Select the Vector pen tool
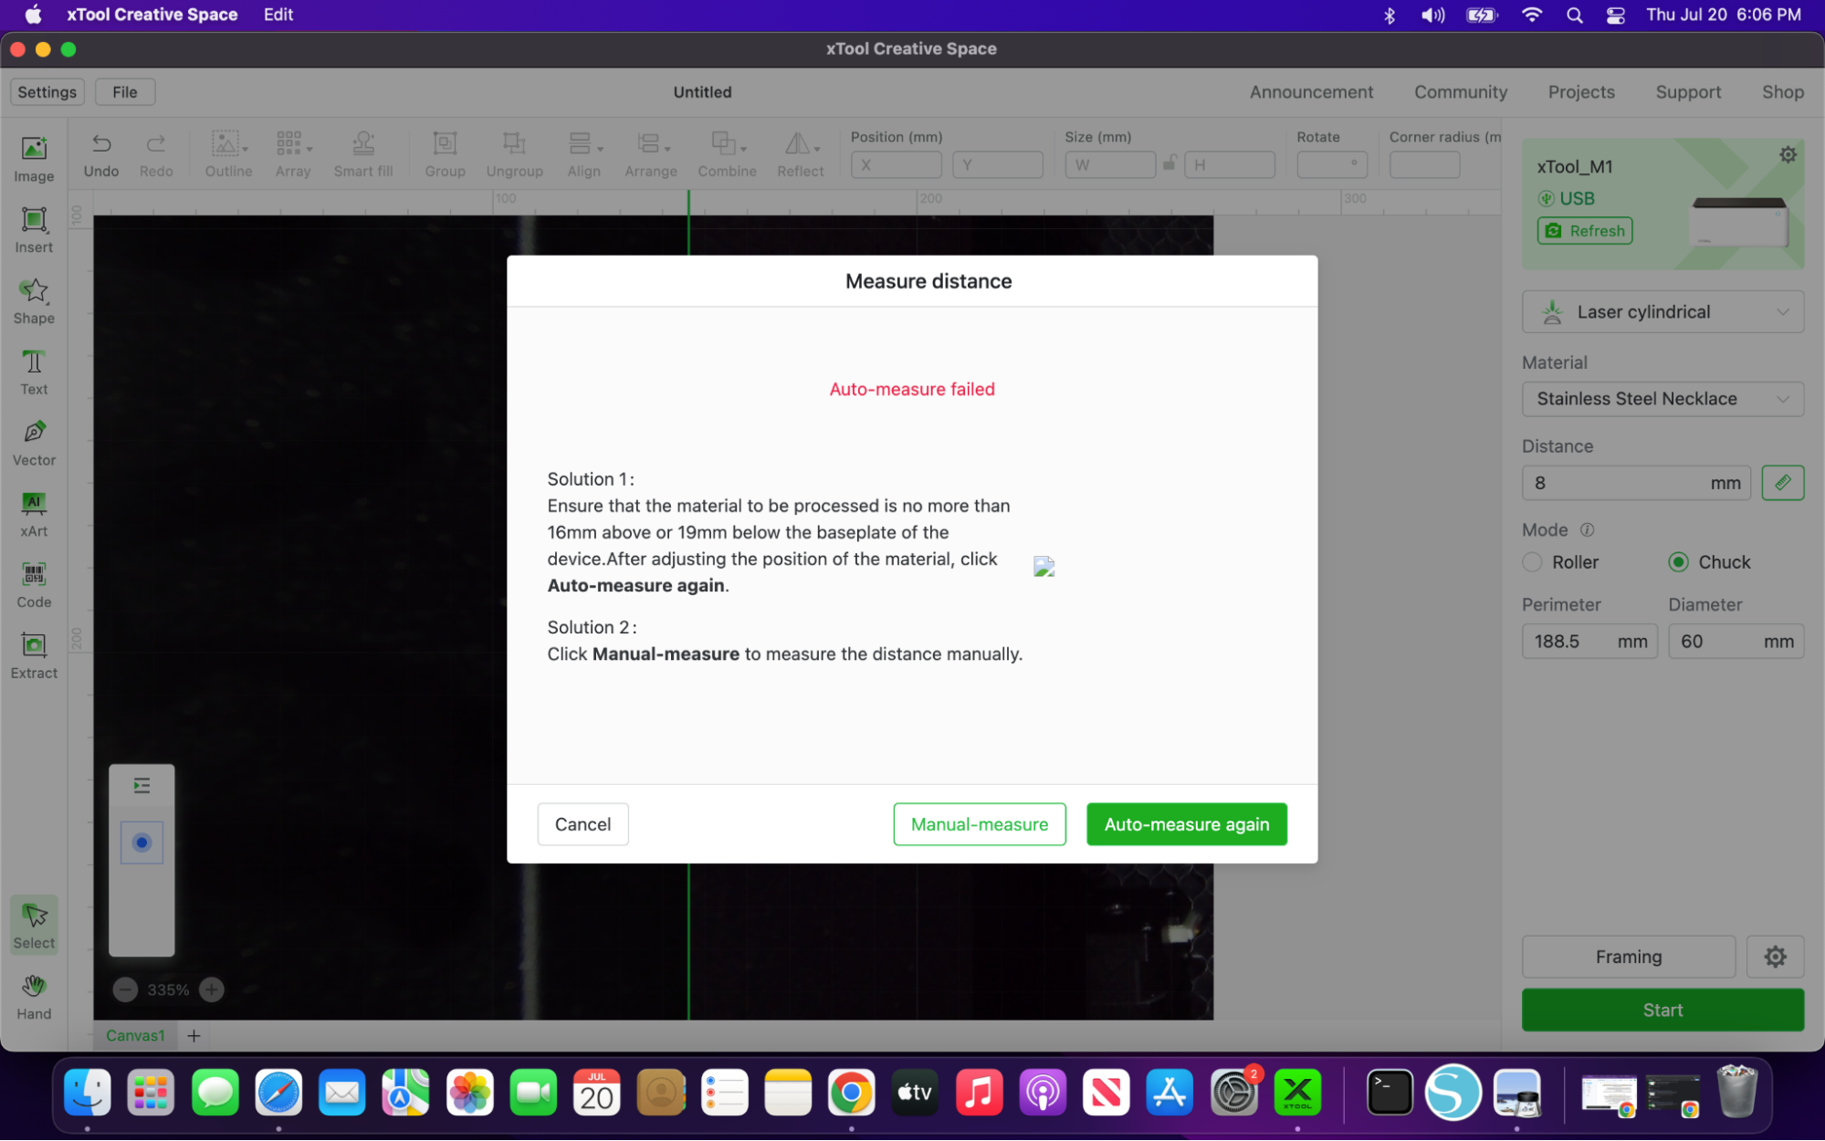1825x1141 pixels. pos(34,443)
